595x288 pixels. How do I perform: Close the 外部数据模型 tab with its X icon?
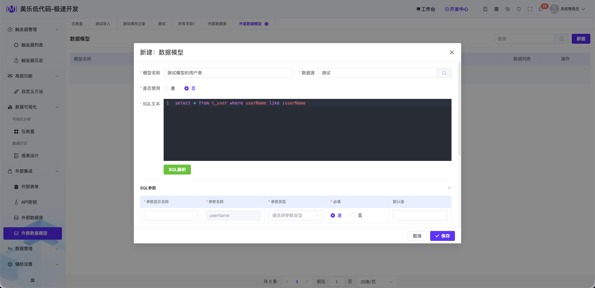(x=267, y=24)
